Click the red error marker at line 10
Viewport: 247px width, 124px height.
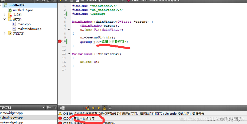[x=60, y=42]
